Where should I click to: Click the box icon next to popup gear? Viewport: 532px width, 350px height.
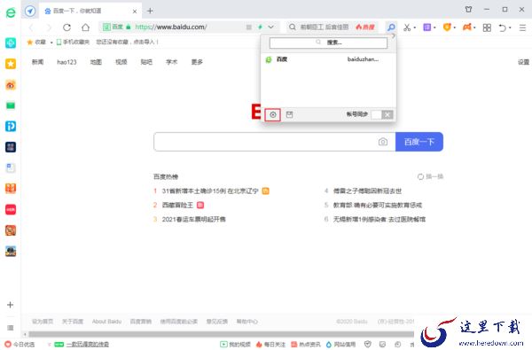click(x=289, y=114)
